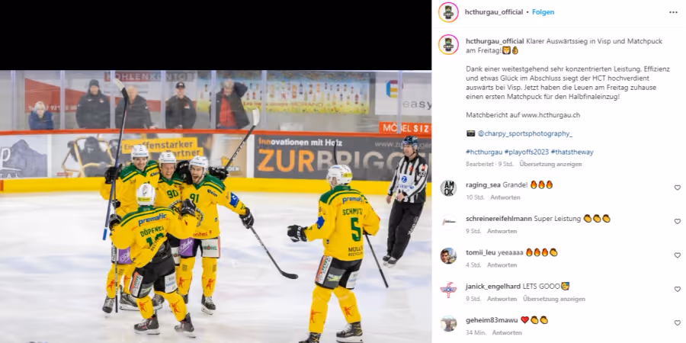Open @charpy_sportsphotography_ mention link
Image resolution: width=686 pixels, height=343 pixels.
[524, 133]
